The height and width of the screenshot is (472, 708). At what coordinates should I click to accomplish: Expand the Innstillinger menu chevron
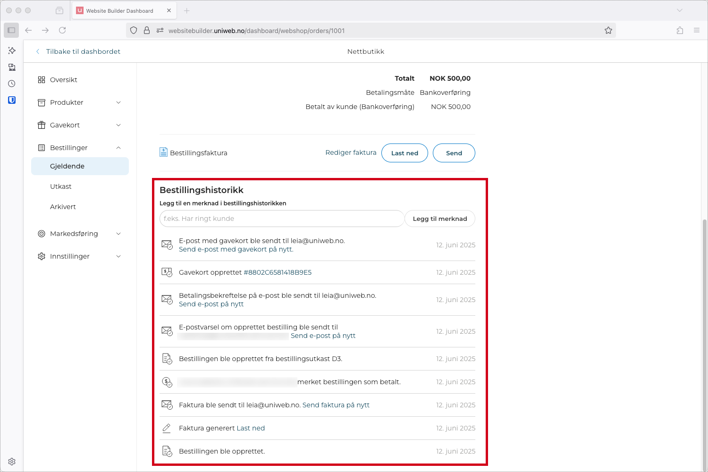point(118,256)
